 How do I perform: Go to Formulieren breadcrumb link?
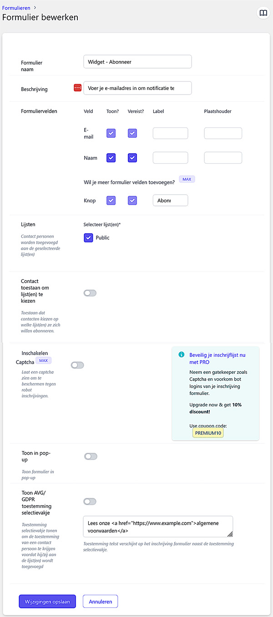coord(16,8)
